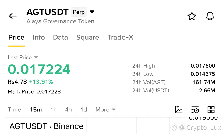223x134 pixels.
Task: Expand the AGTUSDT pair selector arrow
Action: click(92, 12)
